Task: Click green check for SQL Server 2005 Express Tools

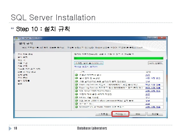Action: tap(76, 91)
